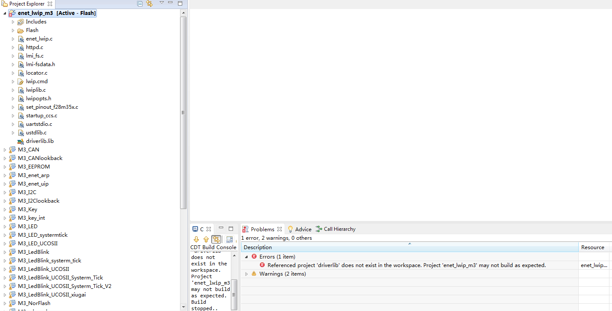The width and height of the screenshot is (612, 311).
Task: Open the Call Hierarchy tab
Action: pos(335,229)
